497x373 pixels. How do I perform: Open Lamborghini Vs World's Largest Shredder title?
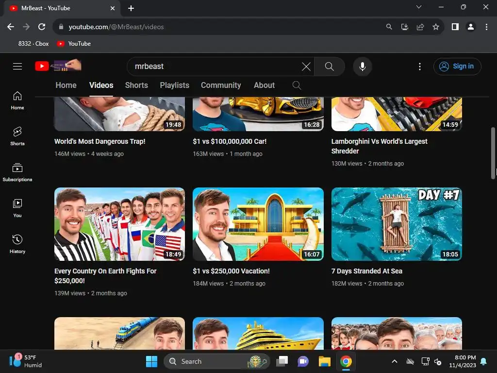click(379, 146)
